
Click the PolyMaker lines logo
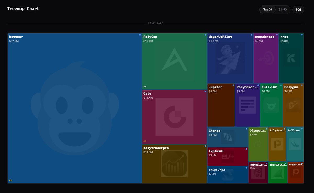pos(247,105)
